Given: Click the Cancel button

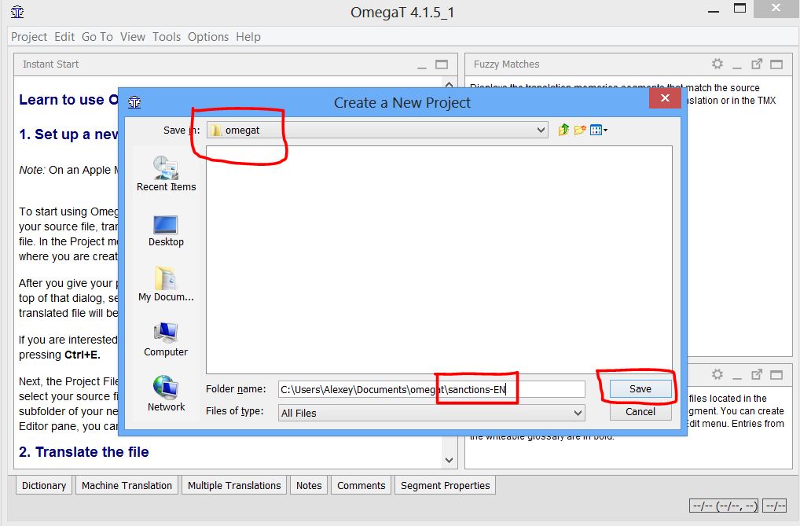Looking at the screenshot, I should tap(640, 412).
